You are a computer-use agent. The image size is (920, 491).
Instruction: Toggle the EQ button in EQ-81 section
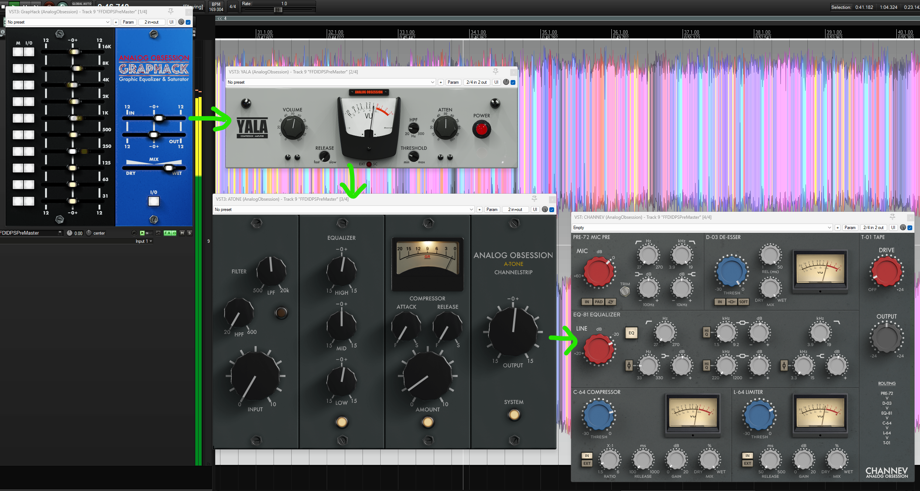[631, 333]
